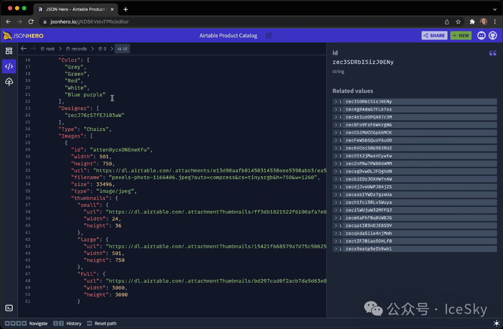Image resolution: width=503 pixels, height=329 pixels.
Task: Open the terminal icon in the bottom-left sidebar
Action: [9, 308]
